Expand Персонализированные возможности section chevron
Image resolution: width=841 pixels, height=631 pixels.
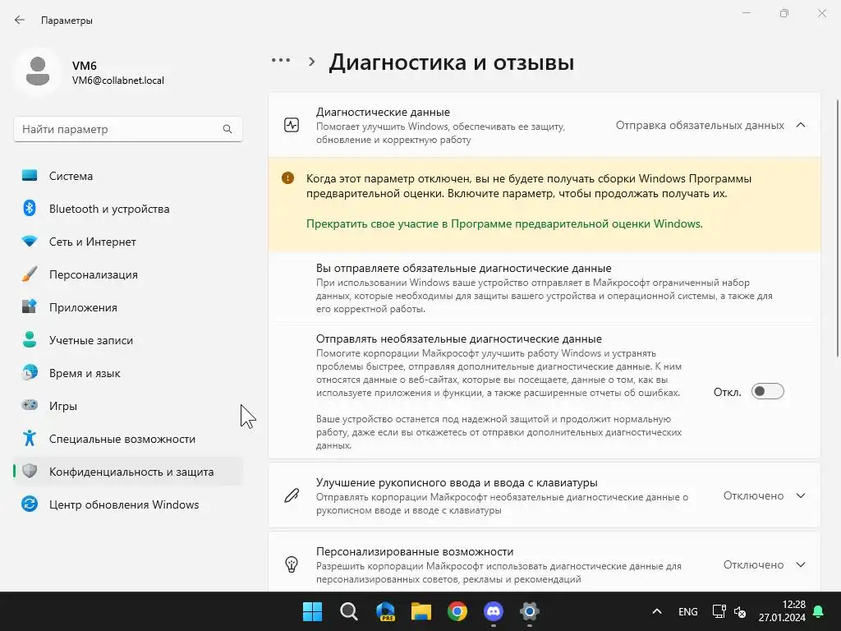click(801, 564)
